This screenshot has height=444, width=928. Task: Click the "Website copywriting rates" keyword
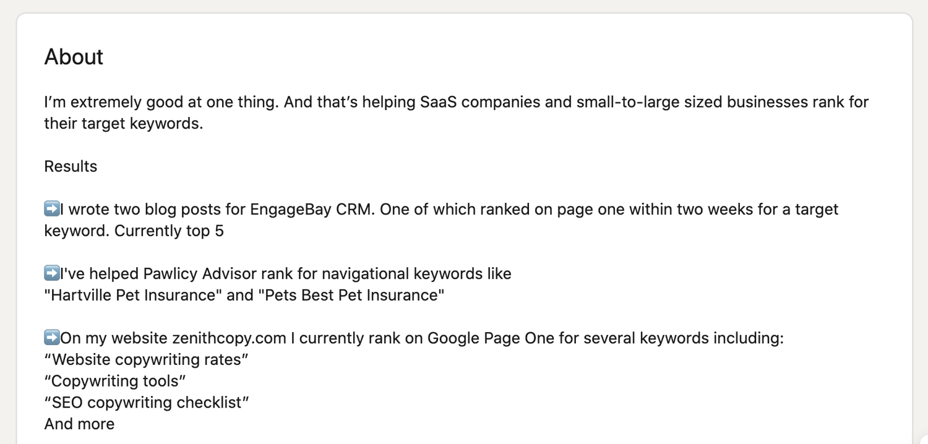(x=147, y=359)
